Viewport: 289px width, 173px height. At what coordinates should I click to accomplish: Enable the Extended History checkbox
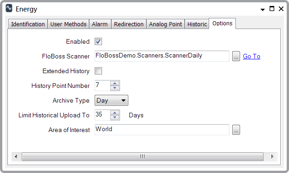point(98,71)
